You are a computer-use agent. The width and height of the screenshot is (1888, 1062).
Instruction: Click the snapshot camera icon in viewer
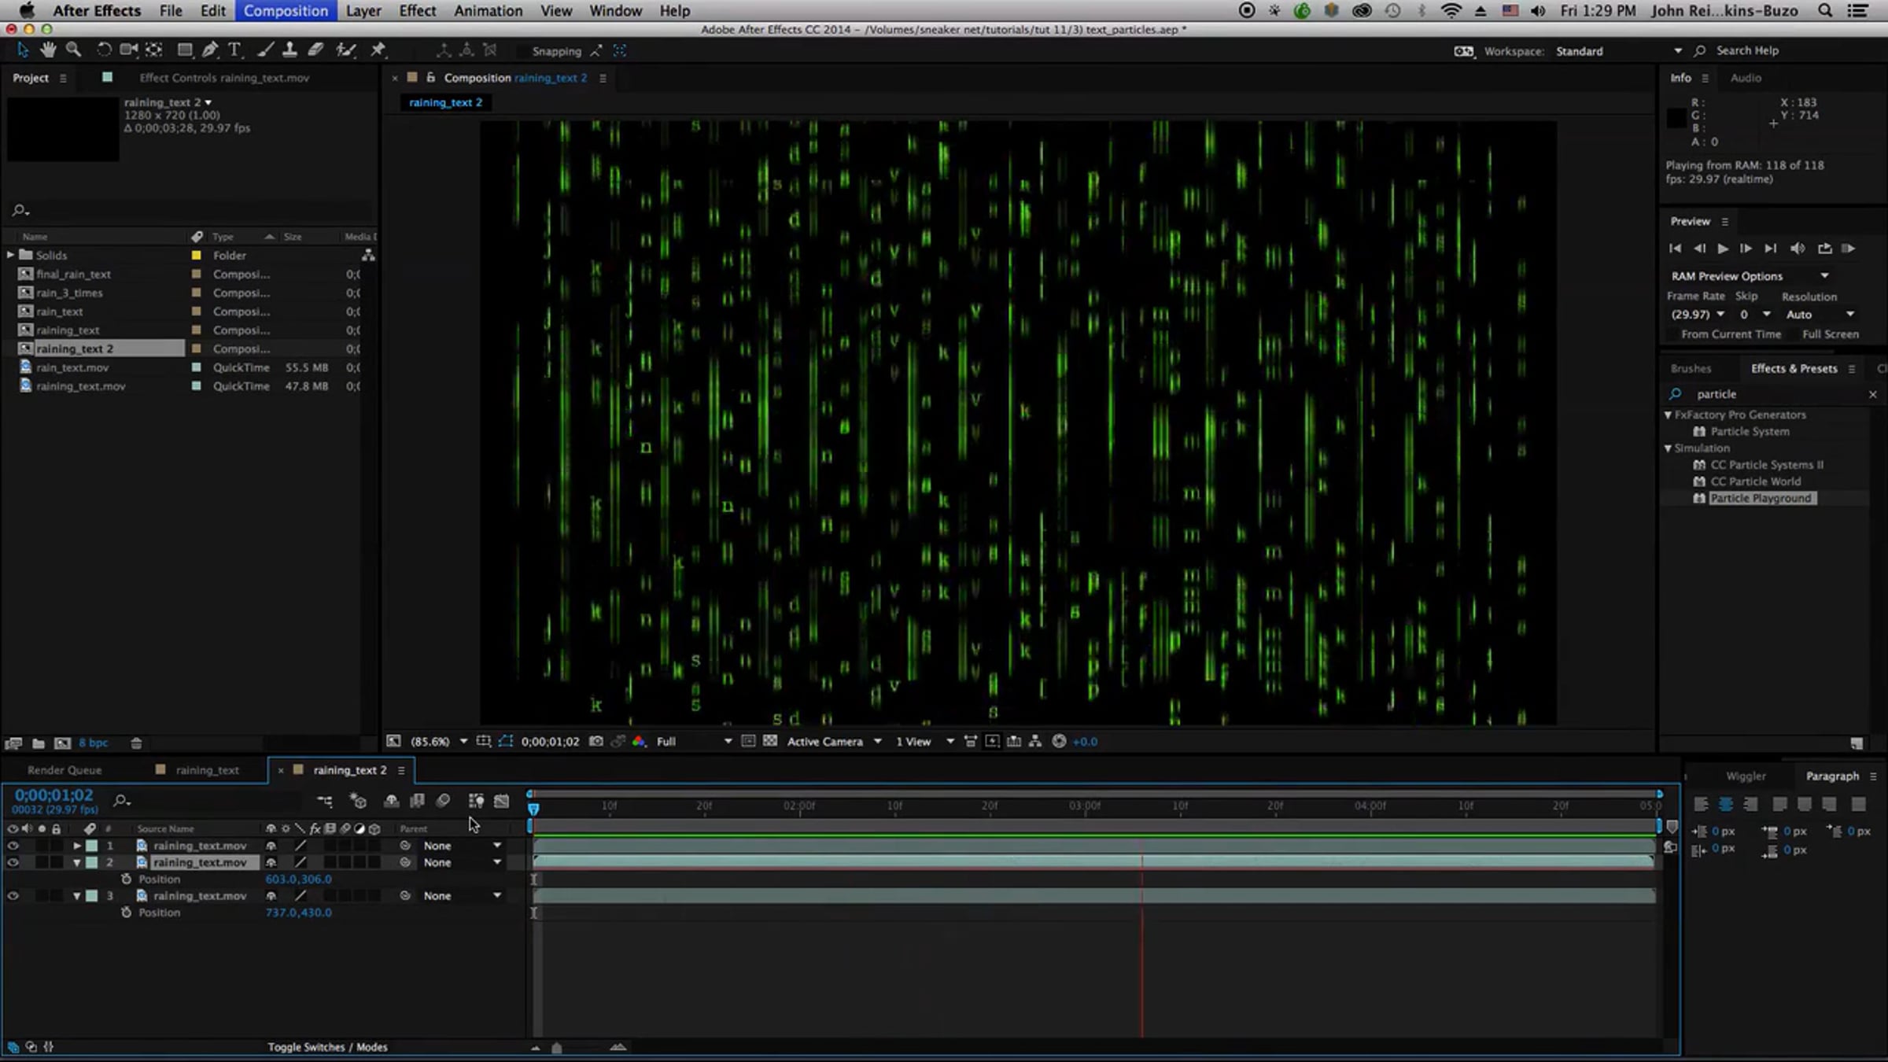click(596, 741)
